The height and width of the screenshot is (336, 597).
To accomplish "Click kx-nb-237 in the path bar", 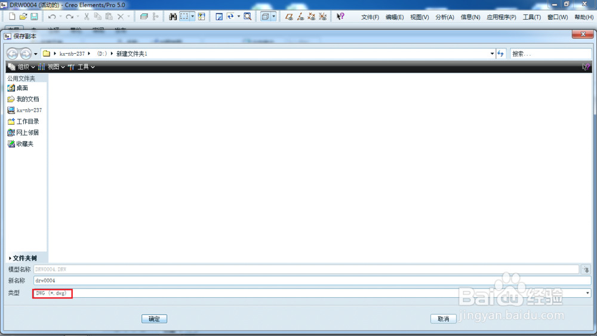I will coord(72,54).
